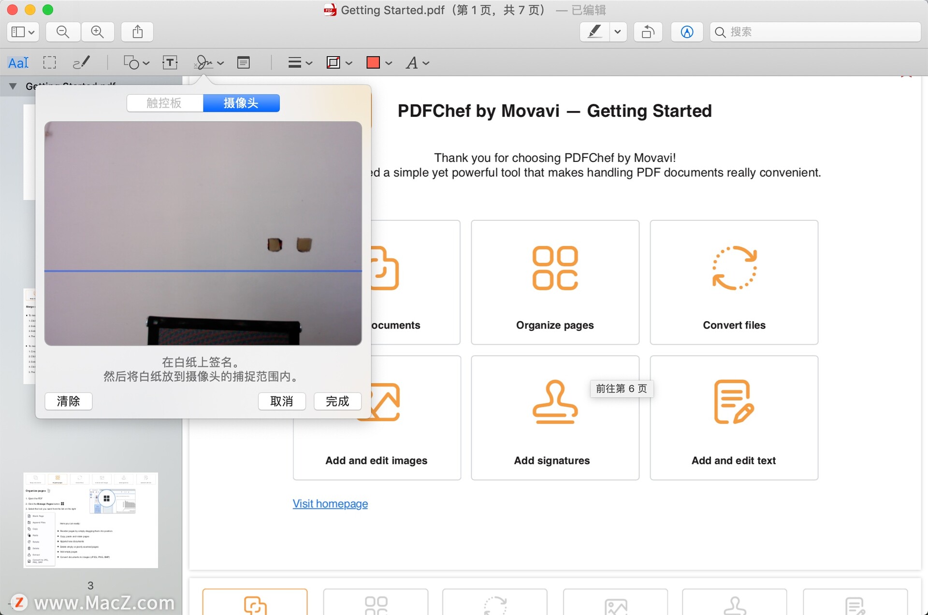
Task: Click the 清除 button
Action: pos(69,401)
